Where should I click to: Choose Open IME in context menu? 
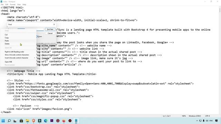click(18, 62)
